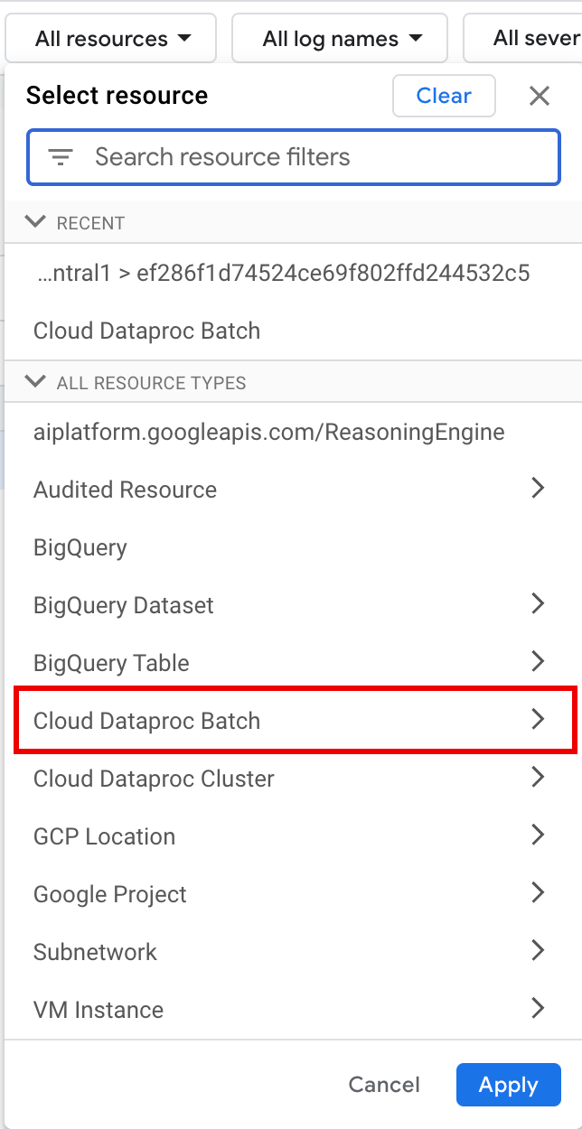This screenshot has height=1129, width=582.
Task: Select aiplatform ReasoningEngine resource type
Action: coord(268,432)
